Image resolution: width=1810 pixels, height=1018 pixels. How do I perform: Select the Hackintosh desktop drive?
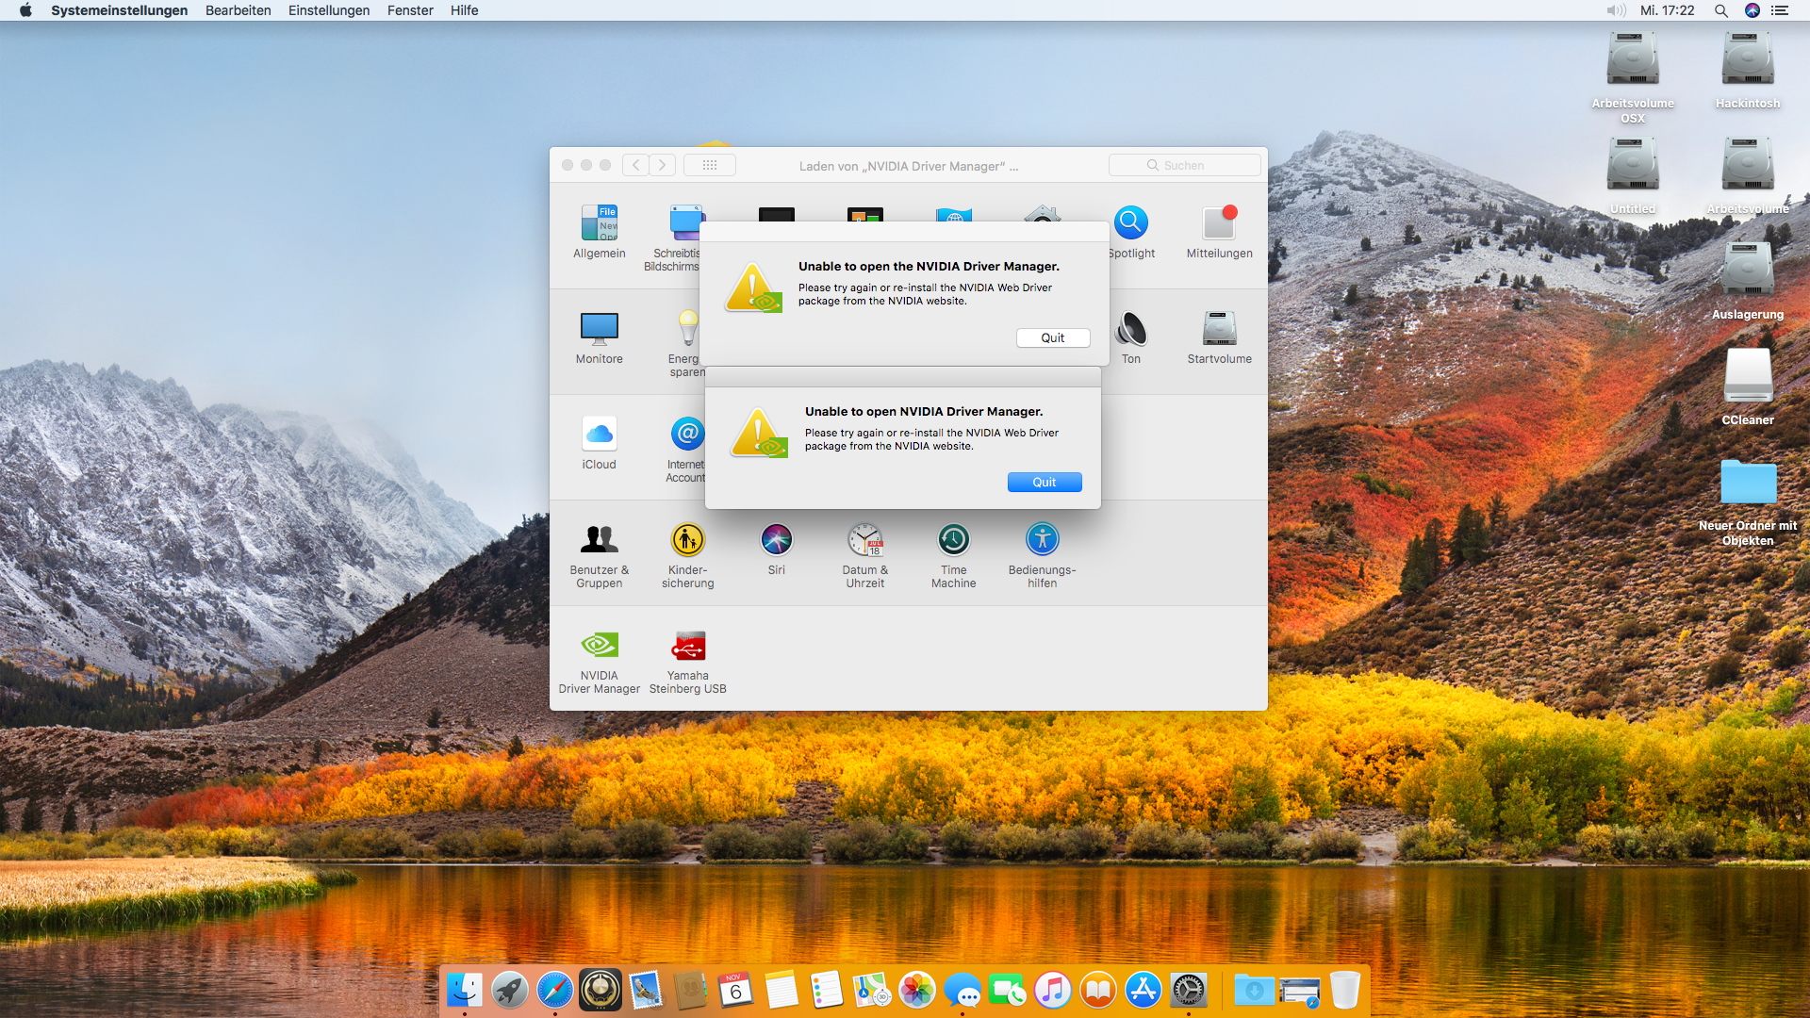(x=1748, y=71)
